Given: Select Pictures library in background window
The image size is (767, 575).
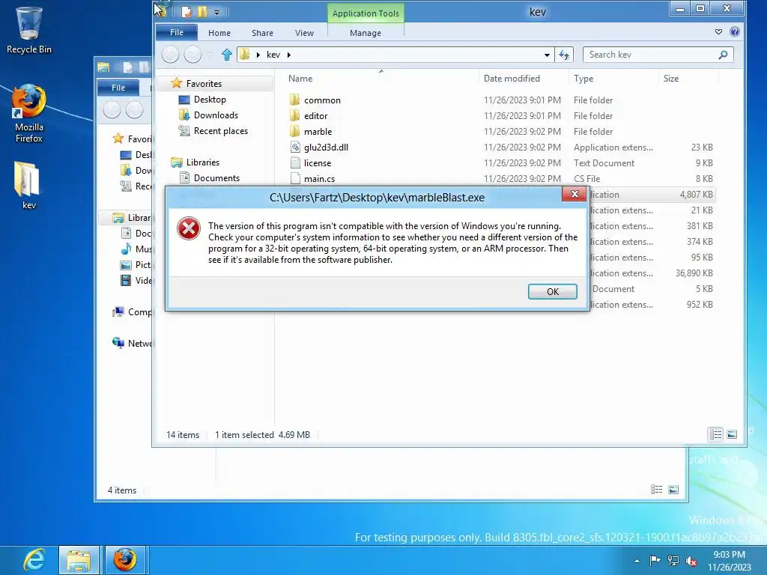Looking at the screenshot, I should click(136, 264).
